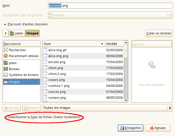The width and height of the screenshot is (175, 136).
Task: Click the Créer un dossier button
Action: [x=159, y=33]
